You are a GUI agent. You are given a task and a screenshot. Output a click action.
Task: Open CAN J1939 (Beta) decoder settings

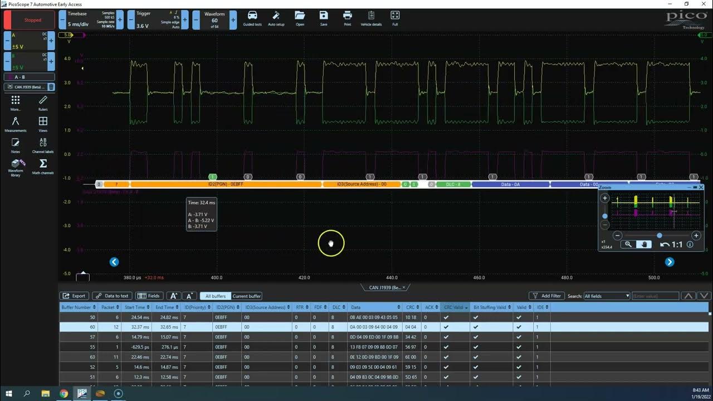click(x=26, y=87)
